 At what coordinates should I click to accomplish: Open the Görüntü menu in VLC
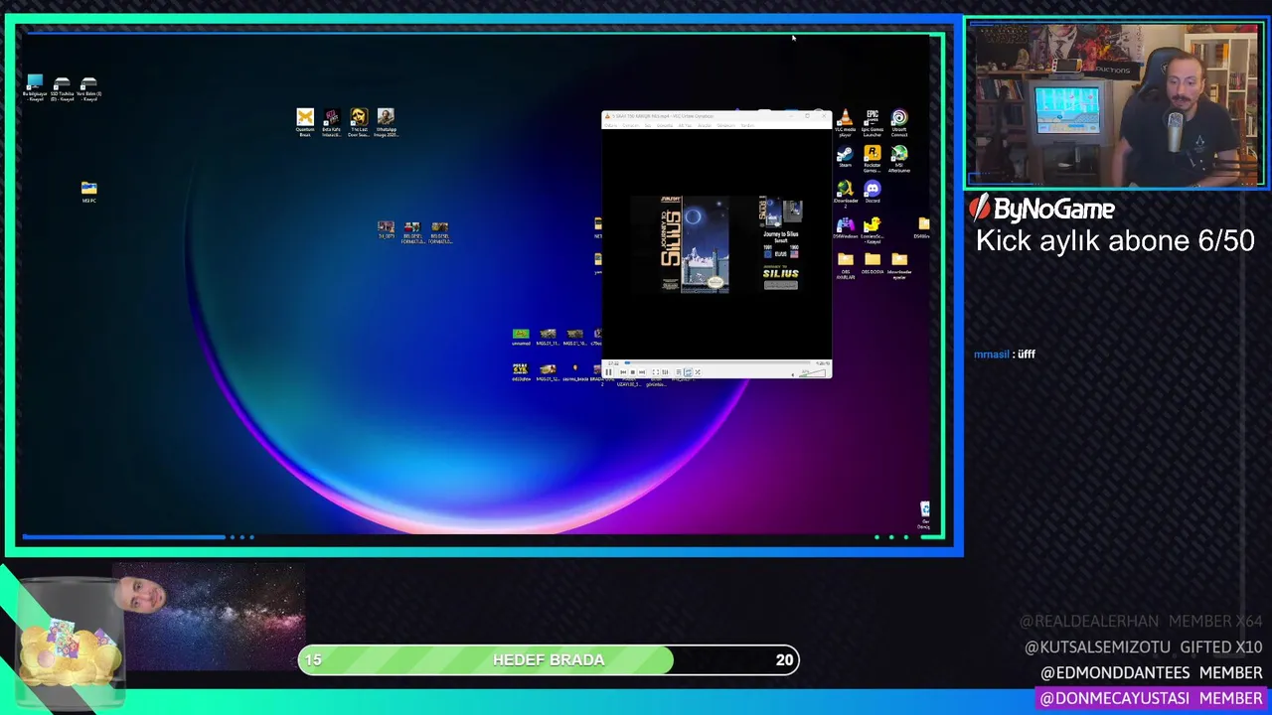[665, 125]
